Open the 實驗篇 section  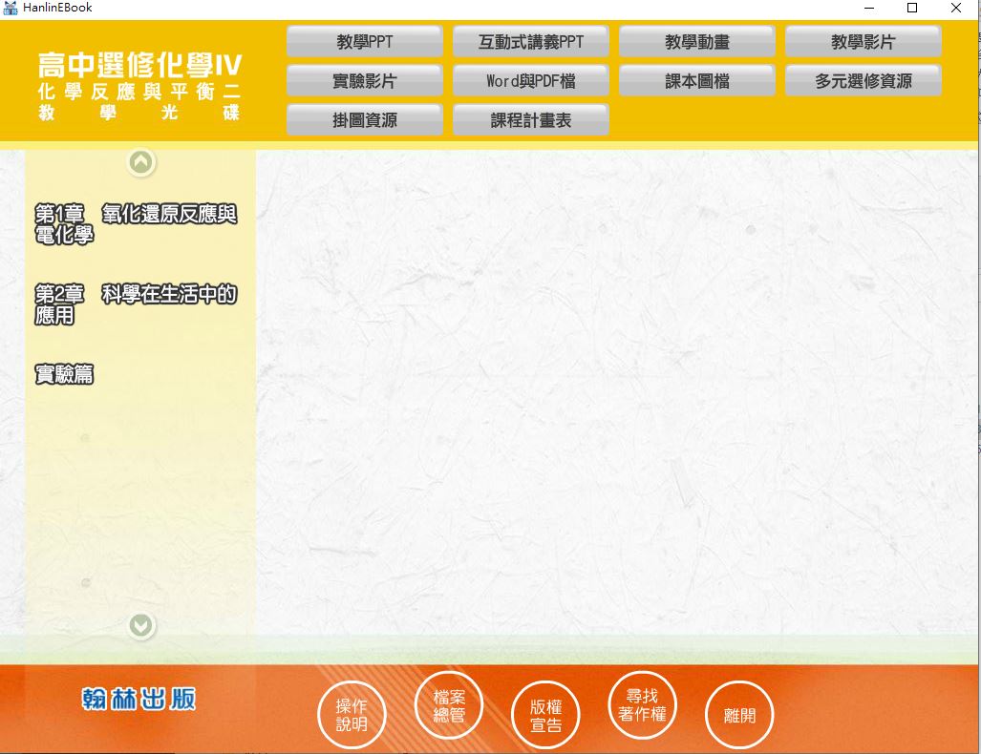[64, 375]
